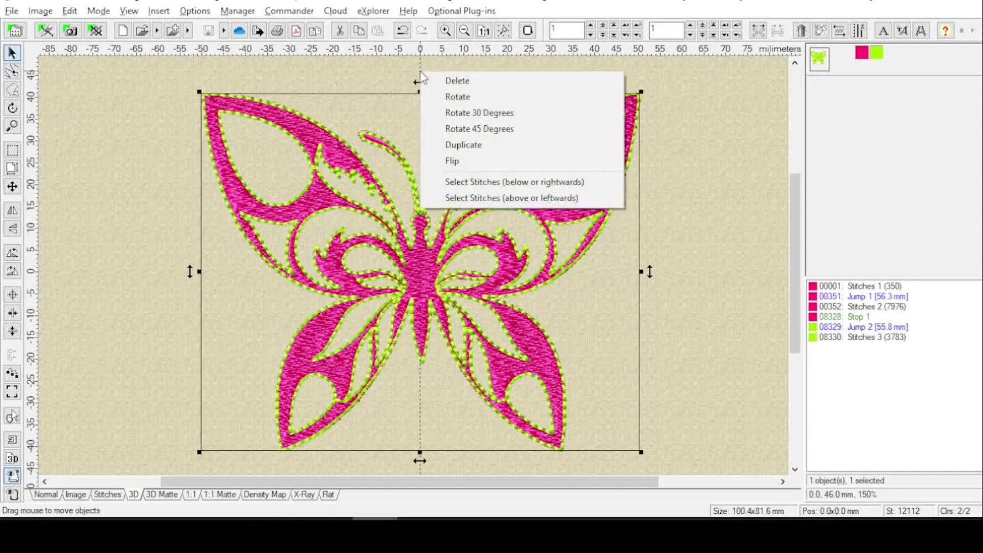The width and height of the screenshot is (983, 553).
Task: Click the Cut scissors icon
Action: [340, 31]
